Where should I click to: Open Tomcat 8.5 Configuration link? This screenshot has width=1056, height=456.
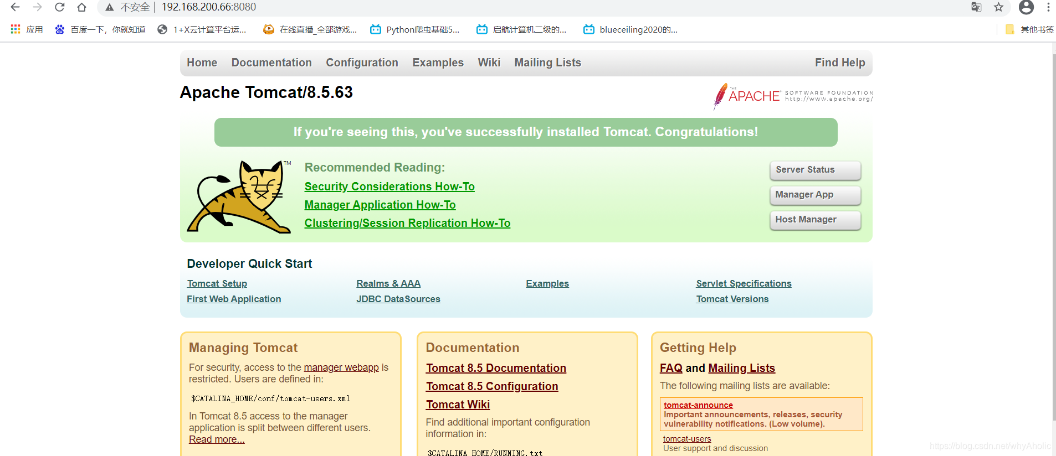point(492,386)
